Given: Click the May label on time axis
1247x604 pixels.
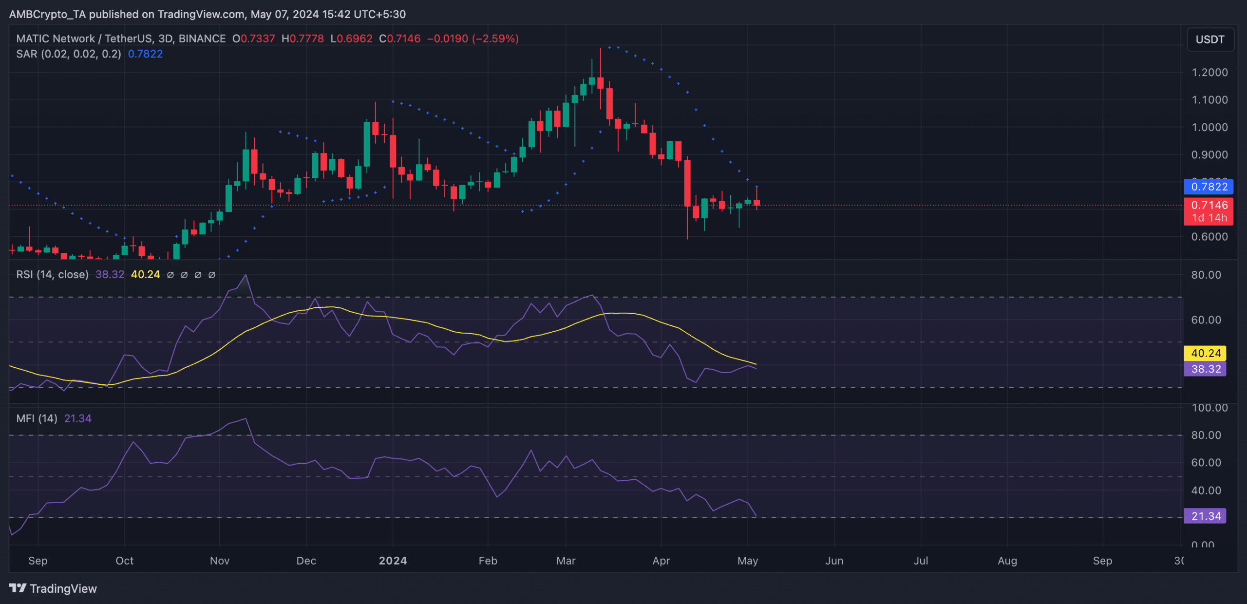Looking at the screenshot, I should [x=748, y=561].
